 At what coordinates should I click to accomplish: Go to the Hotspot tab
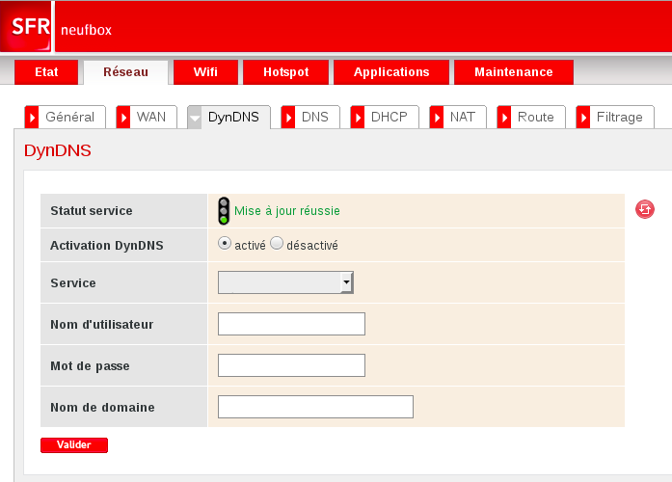coord(284,72)
